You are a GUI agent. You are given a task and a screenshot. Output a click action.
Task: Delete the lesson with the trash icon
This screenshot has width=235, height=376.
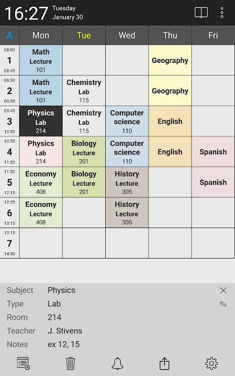coord(70,363)
